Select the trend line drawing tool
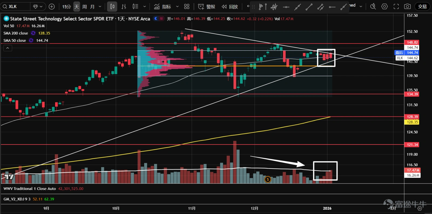This screenshot has height=214, width=432. tap(309, 7)
